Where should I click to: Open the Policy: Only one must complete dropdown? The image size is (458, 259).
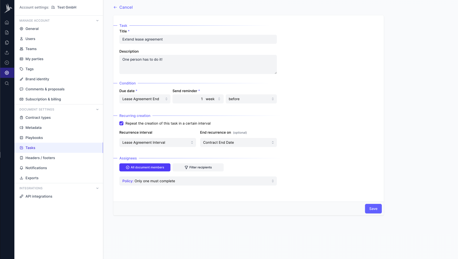198,181
